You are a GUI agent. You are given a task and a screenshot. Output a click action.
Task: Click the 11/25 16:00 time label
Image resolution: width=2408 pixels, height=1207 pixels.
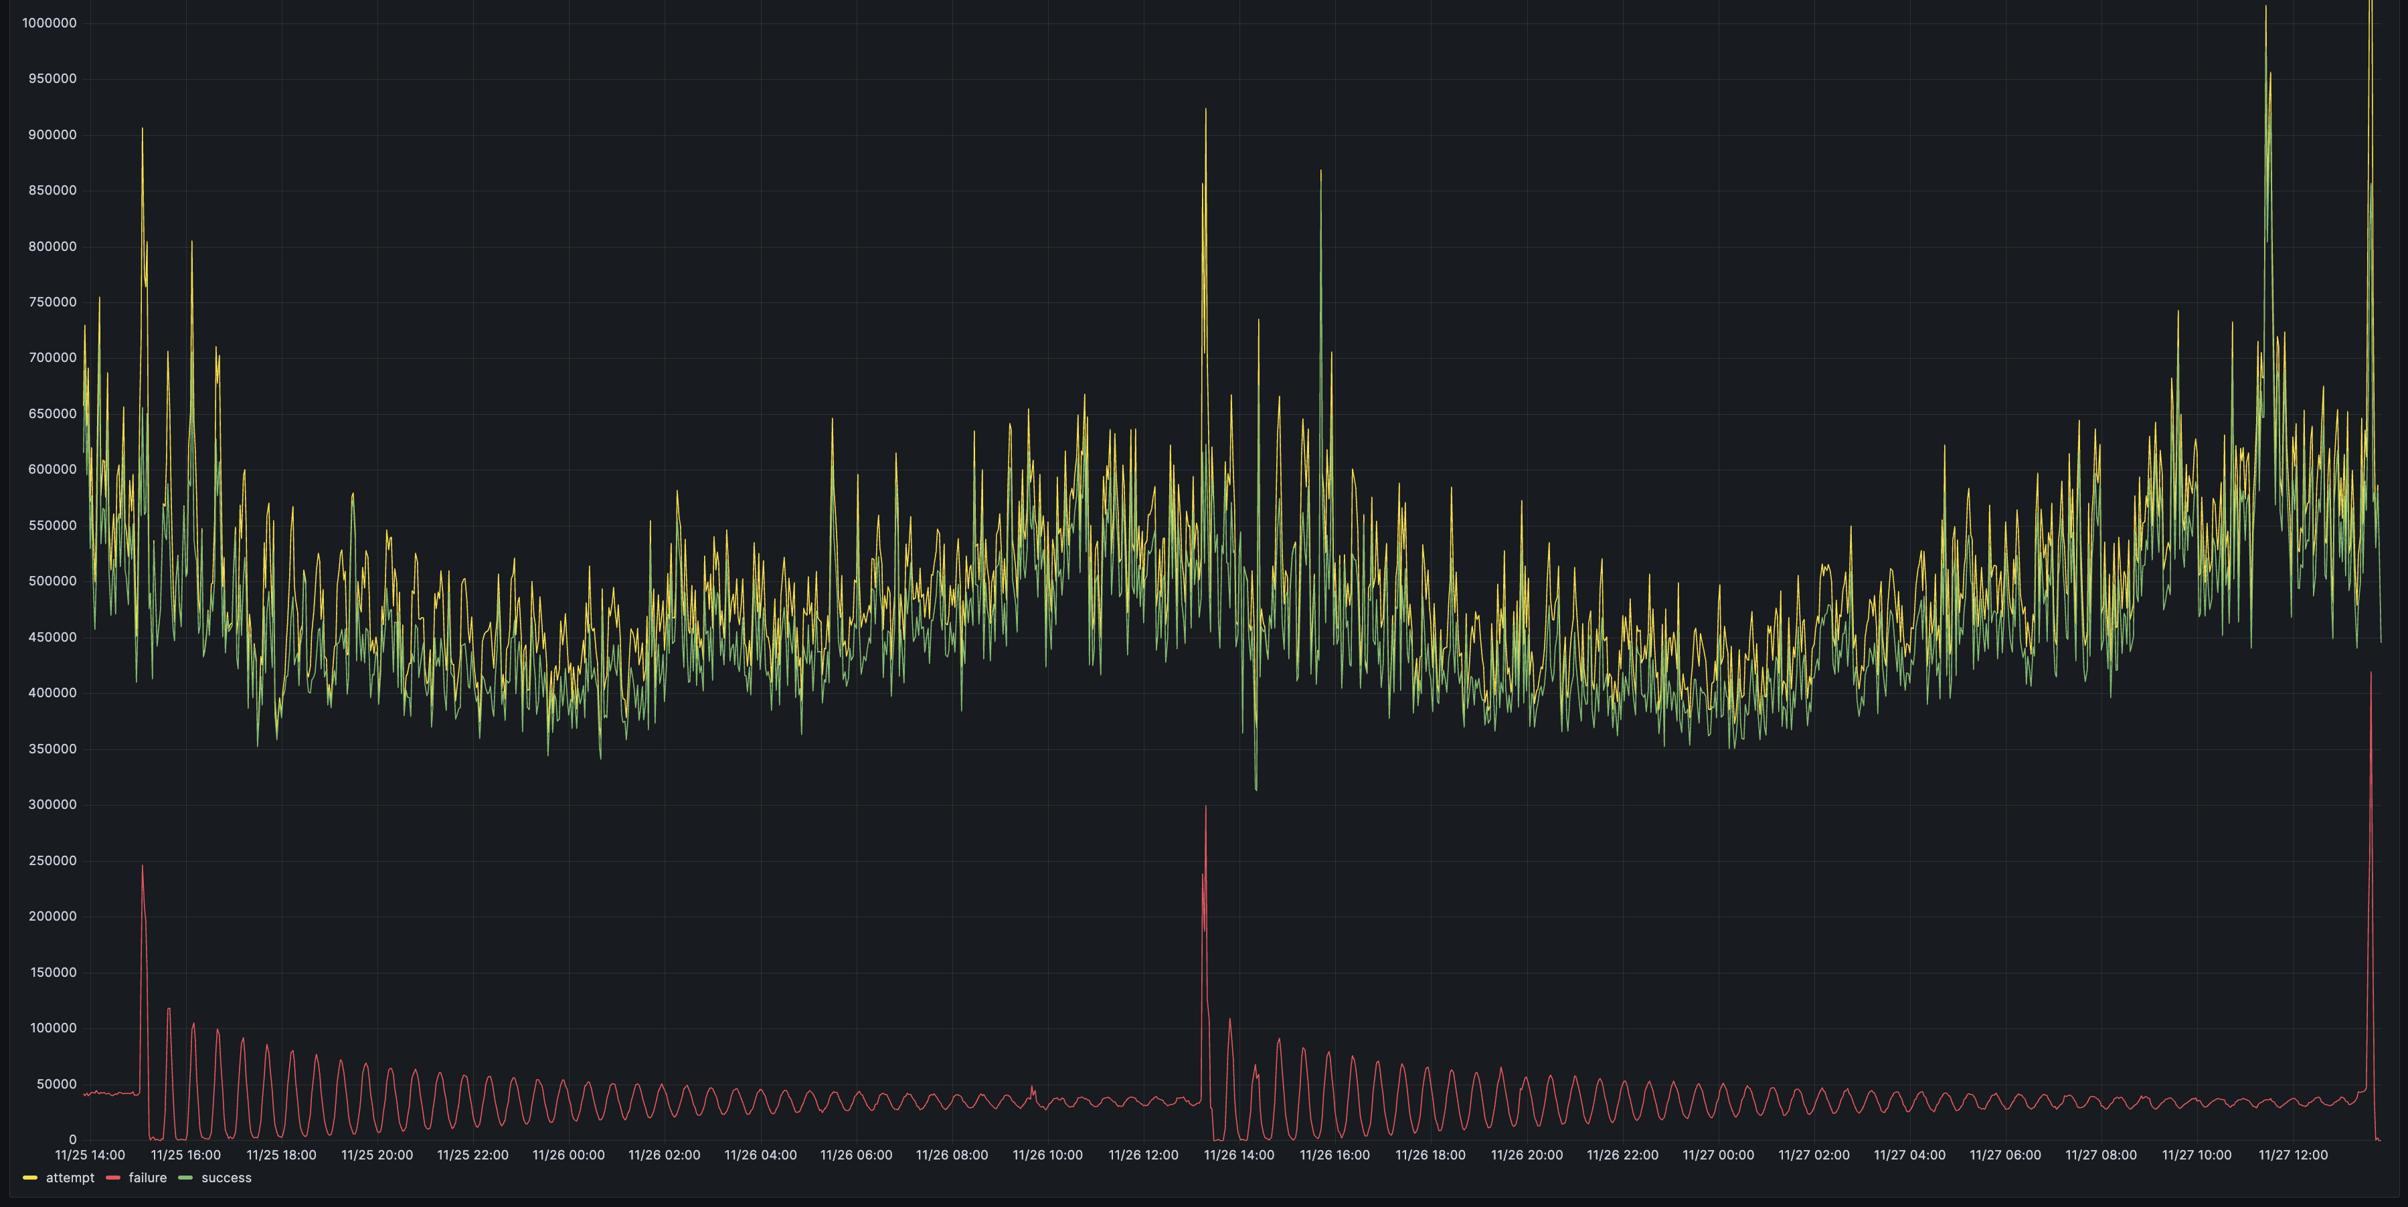pyautogui.click(x=185, y=1155)
